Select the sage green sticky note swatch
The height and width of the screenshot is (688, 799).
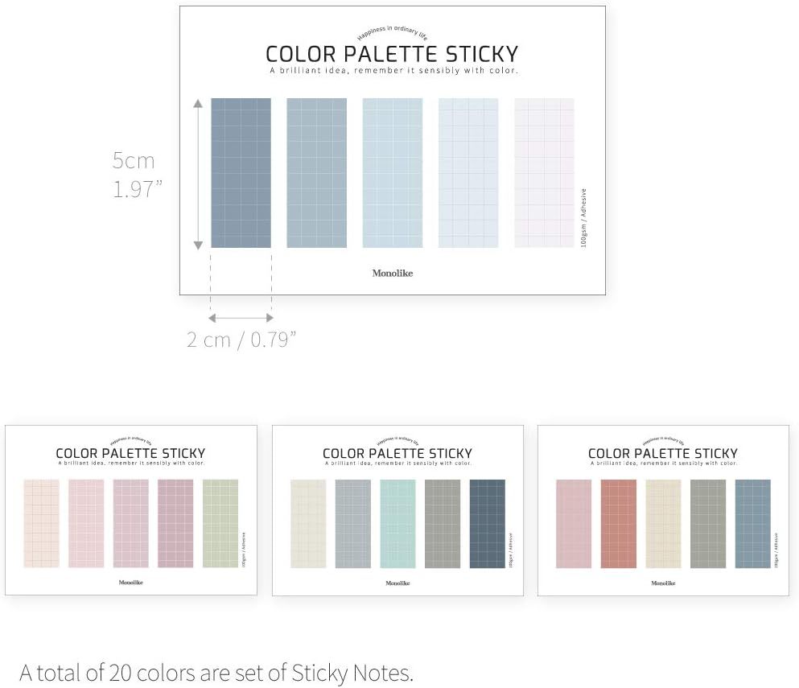pos(220,523)
